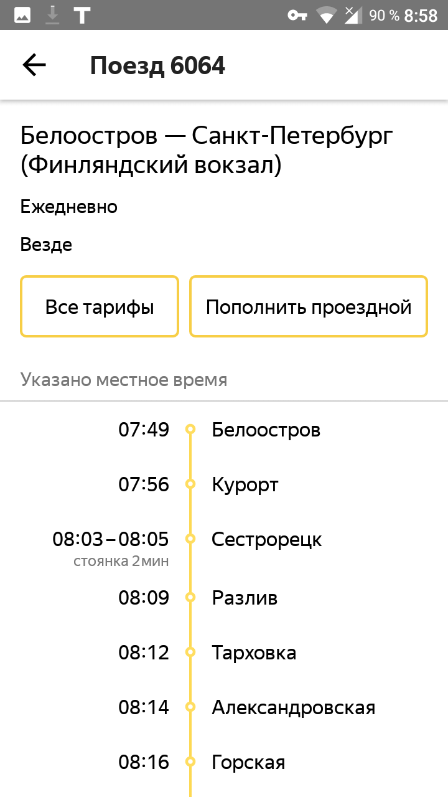
Task: Tap the mobile signal status icon
Action: point(353,16)
